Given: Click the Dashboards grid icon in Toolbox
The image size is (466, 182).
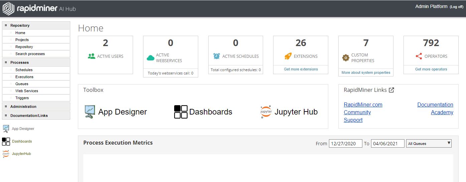Looking at the screenshot, I should (181, 112).
